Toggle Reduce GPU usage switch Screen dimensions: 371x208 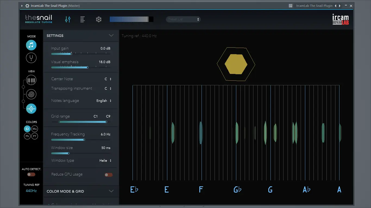109,175
